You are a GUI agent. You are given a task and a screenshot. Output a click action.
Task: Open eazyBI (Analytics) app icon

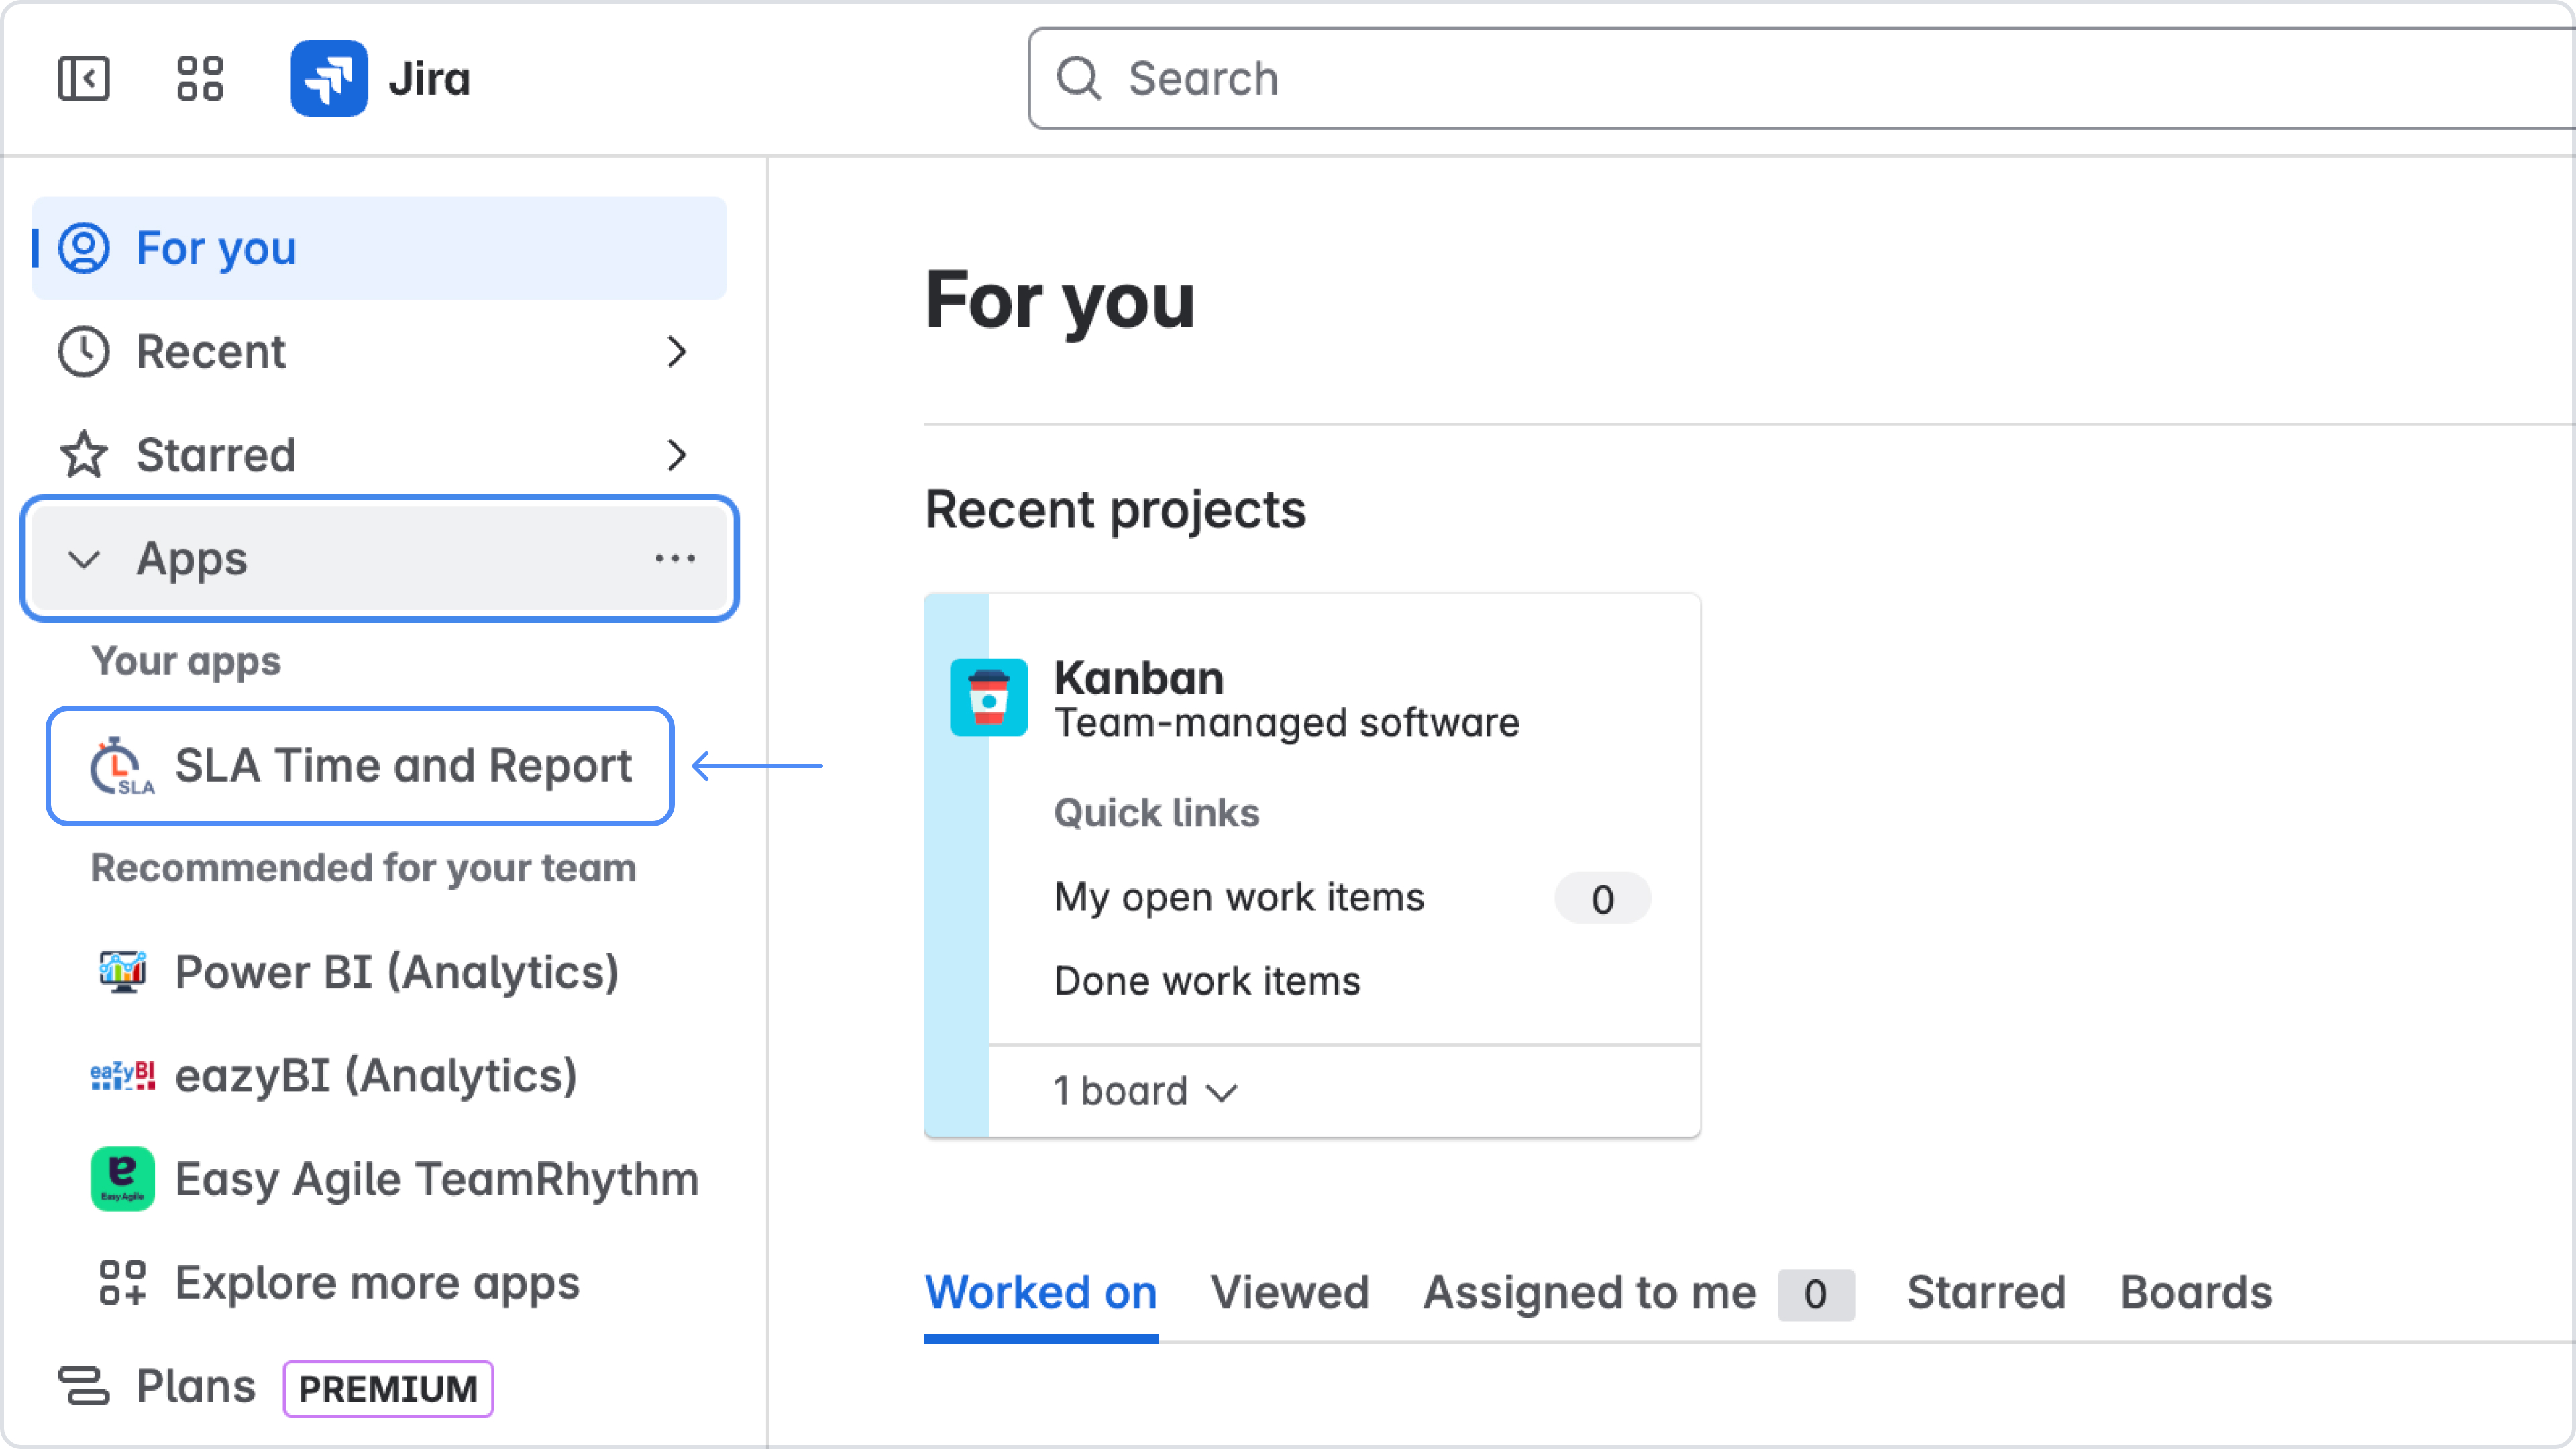pyautogui.click(x=122, y=1076)
